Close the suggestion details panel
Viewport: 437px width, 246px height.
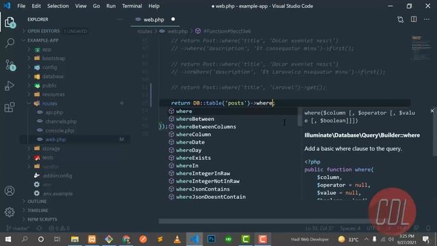pyautogui.click(x=432, y=111)
